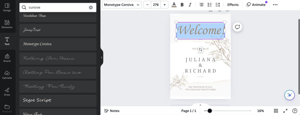Open the text color picker
This screenshot has width=300, height=115.
click(174, 5)
